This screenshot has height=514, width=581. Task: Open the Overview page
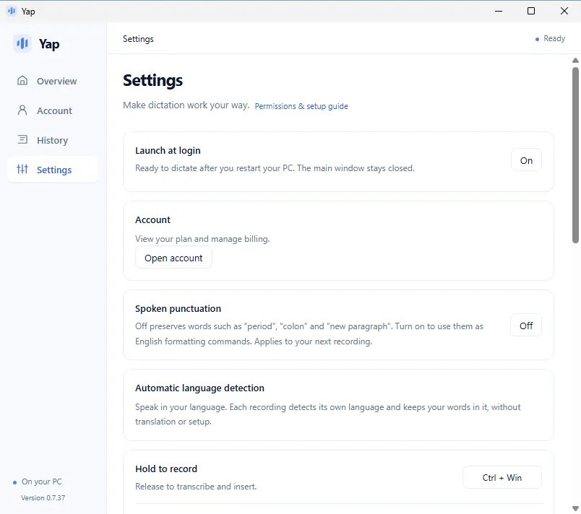point(53,81)
